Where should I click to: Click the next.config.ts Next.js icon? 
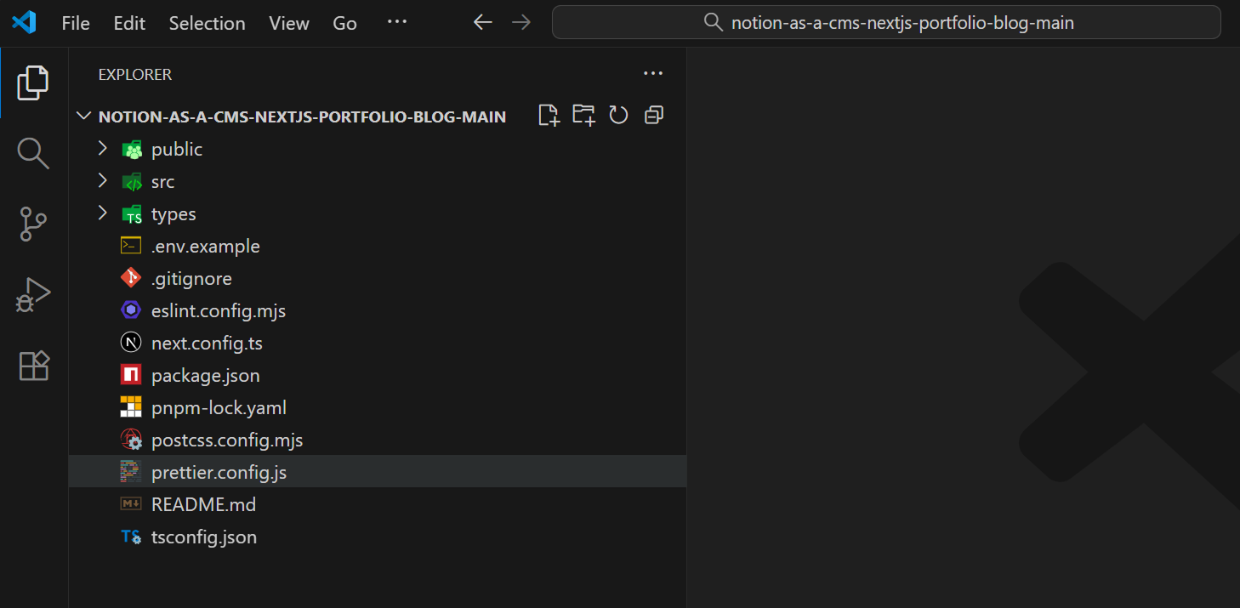pyautogui.click(x=131, y=344)
